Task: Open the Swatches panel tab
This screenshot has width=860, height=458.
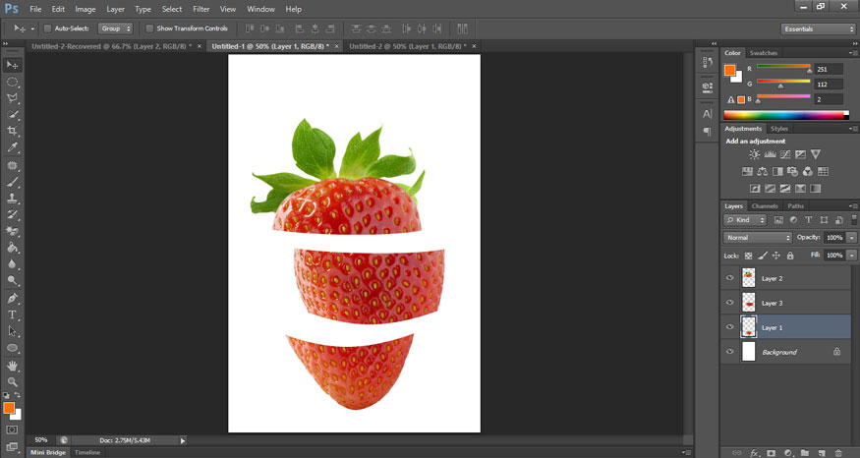Action: pyautogui.click(x=764, y=52)
